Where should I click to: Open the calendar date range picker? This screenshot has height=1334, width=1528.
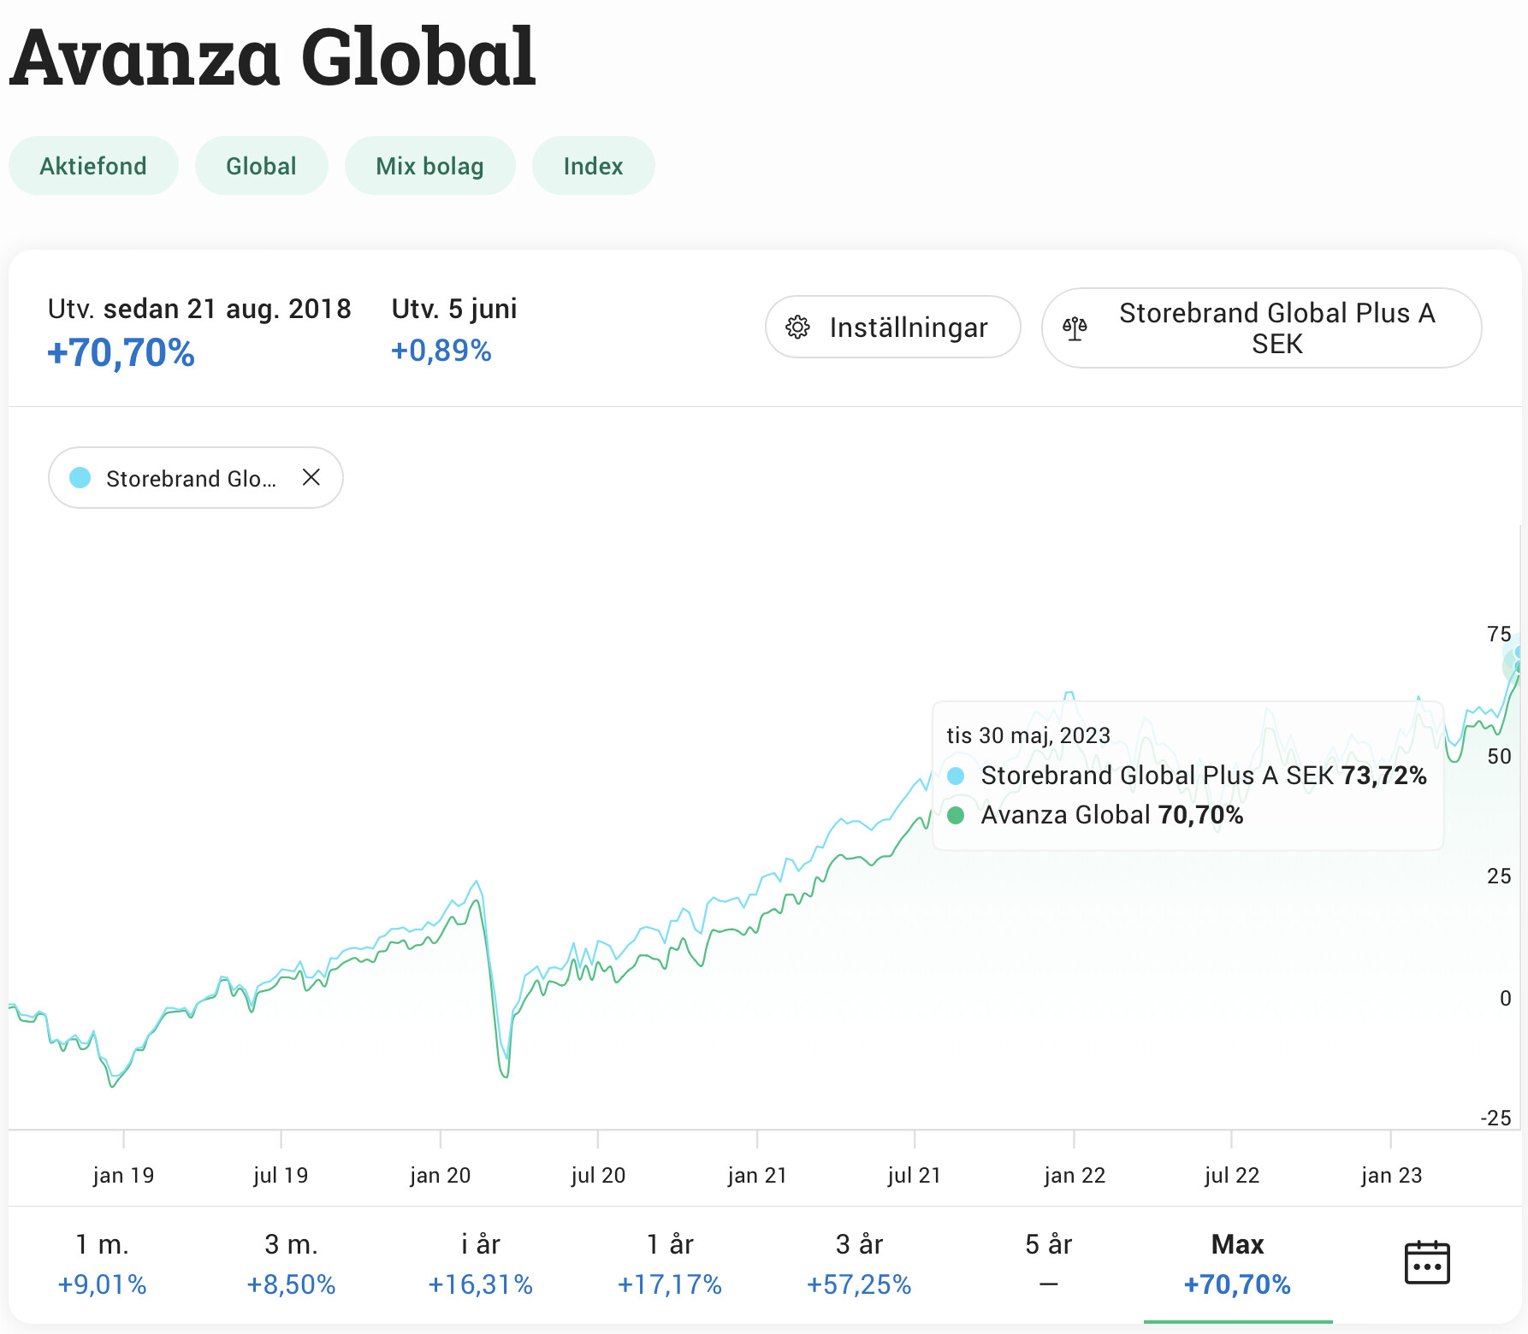(1426, 1262)
